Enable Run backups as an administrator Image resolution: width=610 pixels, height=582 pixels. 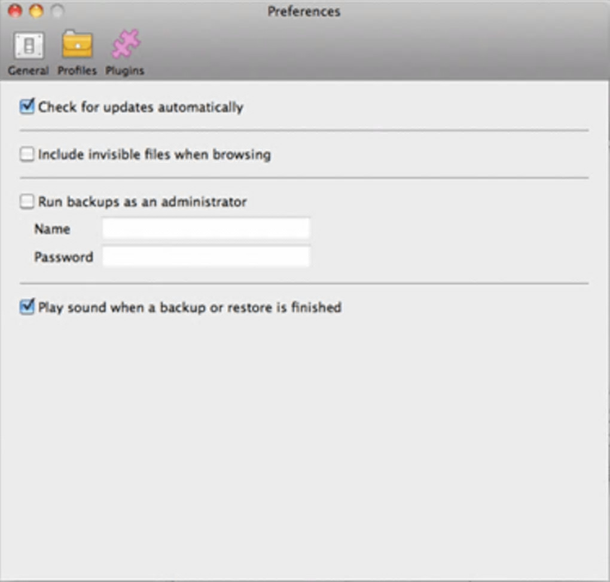(x=27, y=202)
